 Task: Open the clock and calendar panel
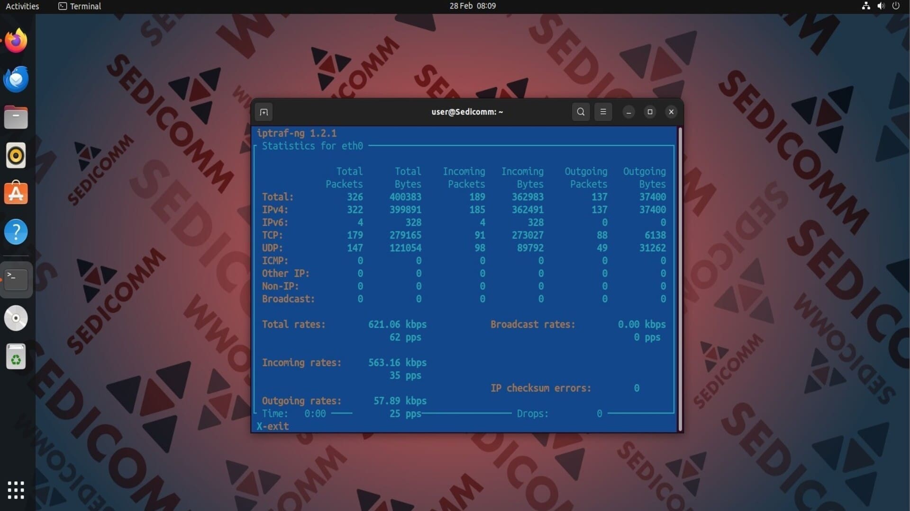[472, 6]
